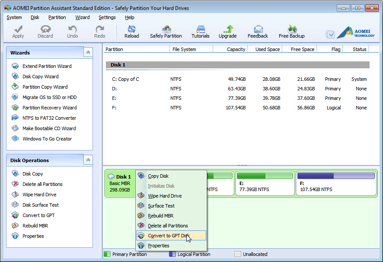Click the Discard toolbar icon
The image size is (383, 262).
tap(45, 31)
